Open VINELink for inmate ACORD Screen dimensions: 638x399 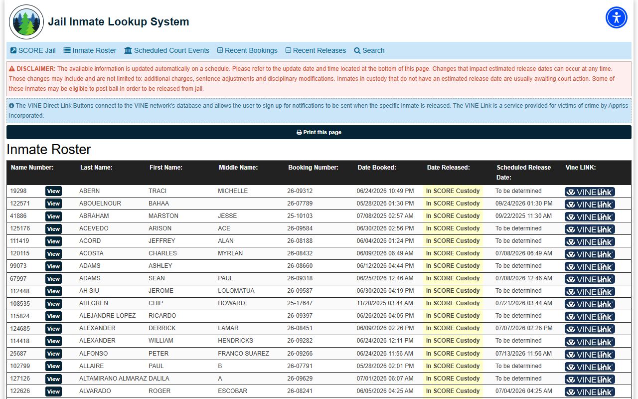click(590, 241)
